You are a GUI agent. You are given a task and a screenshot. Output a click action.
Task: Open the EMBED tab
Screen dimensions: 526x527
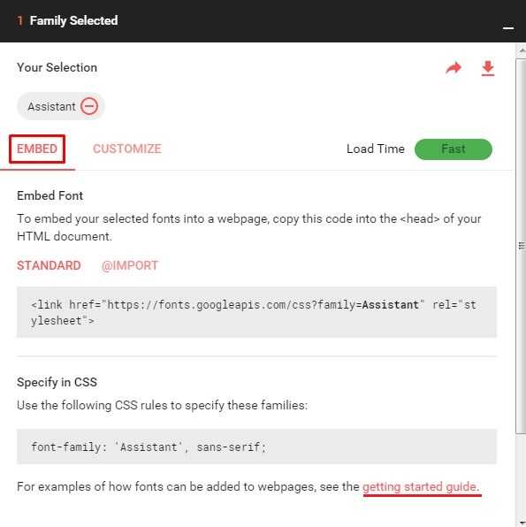pos(37,149)
